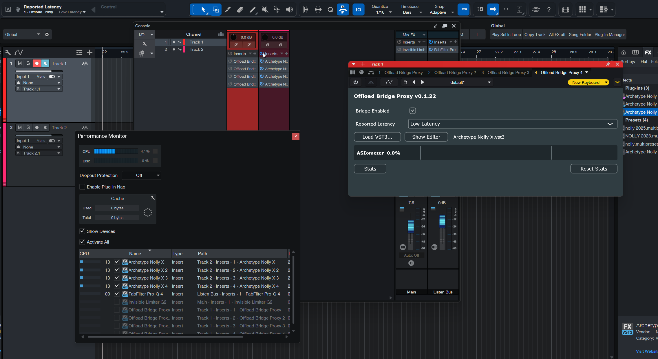Open Reported Latency Low Latency dropdown
Viewport: 658px width, 359px height.
point(512,124)
